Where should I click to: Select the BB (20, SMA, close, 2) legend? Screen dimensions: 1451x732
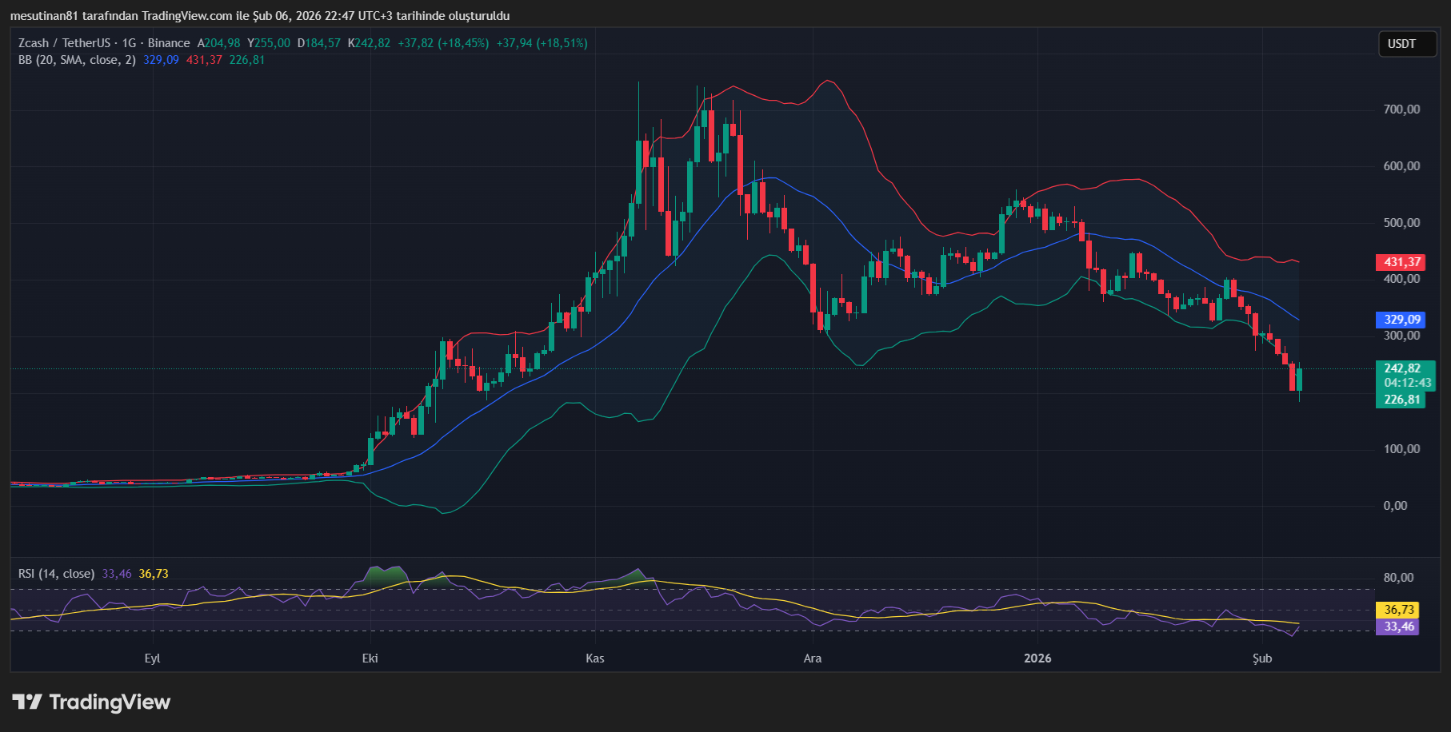77,60
